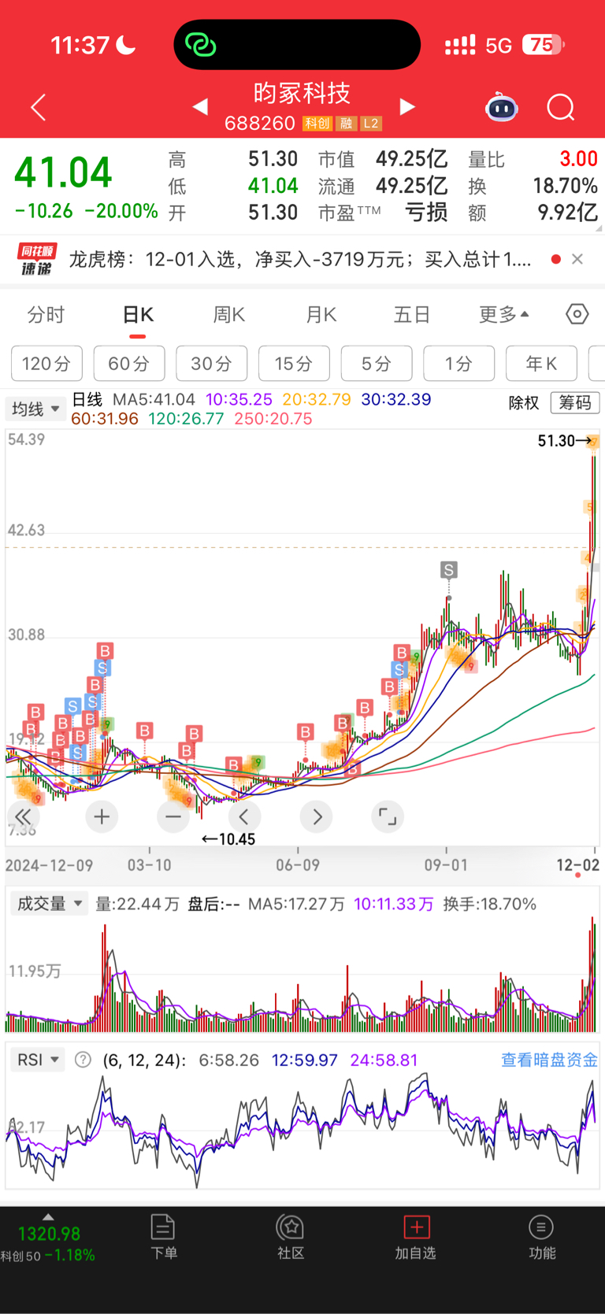This screenshot has width=605, height=1314.
Task: Open the 下单 order tab
Action: (163, 1237)
